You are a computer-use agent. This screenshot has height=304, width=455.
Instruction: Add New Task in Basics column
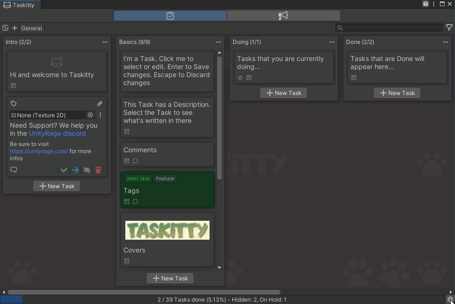pos(170,278)
